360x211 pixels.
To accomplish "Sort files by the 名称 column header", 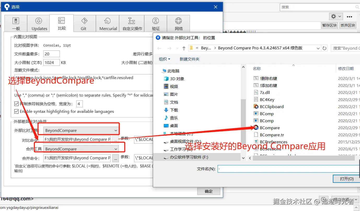I will point(257,68).
